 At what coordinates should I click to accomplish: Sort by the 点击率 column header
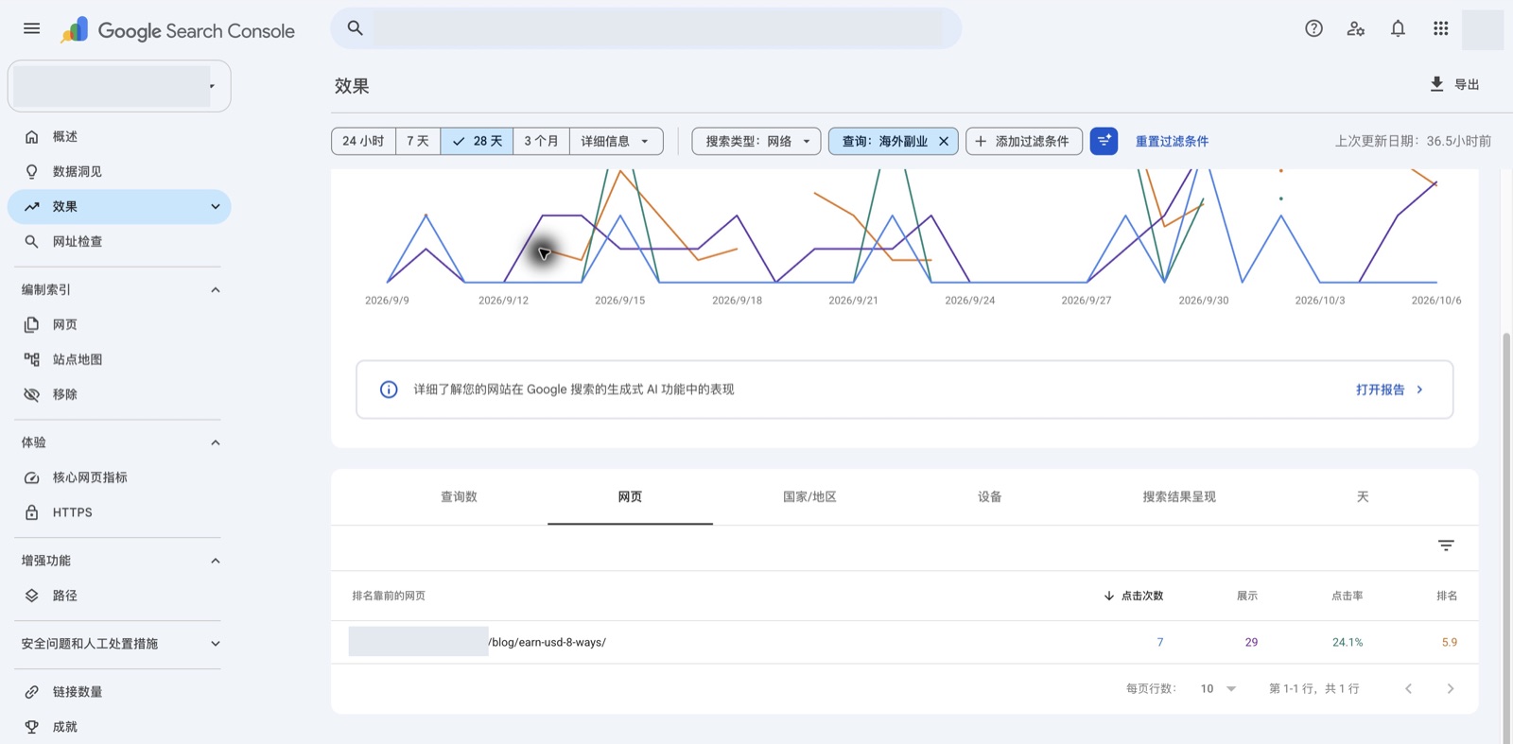point(1348,596)
